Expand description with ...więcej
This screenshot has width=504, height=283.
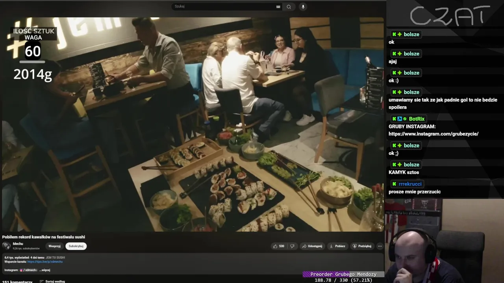coord(44,270)
